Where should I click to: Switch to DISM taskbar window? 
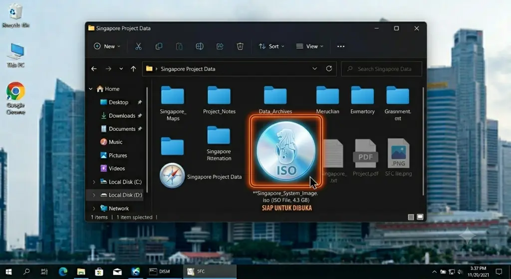point(165,271)
